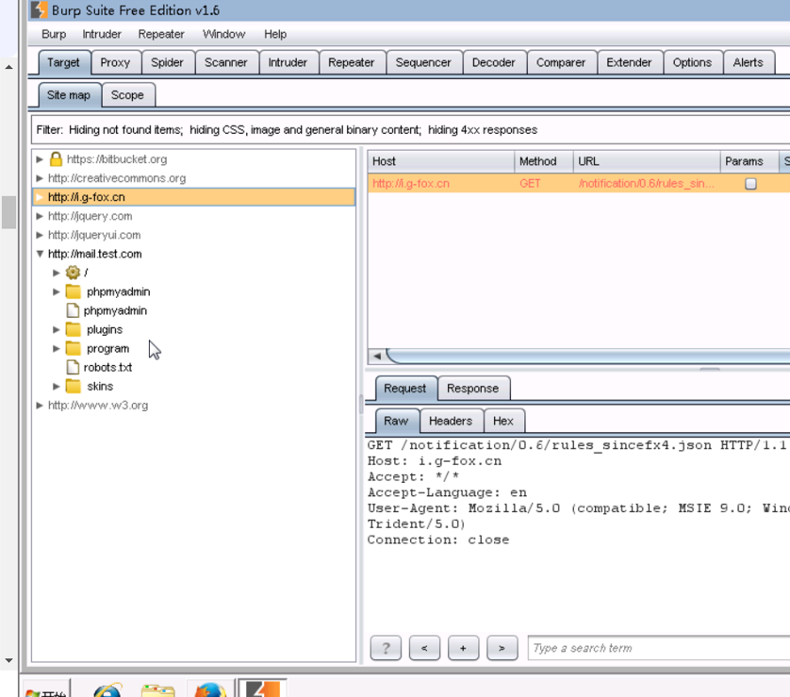Screen dimensions: 790x697
Task: Open the Burp menu
Action: point(54,34)
